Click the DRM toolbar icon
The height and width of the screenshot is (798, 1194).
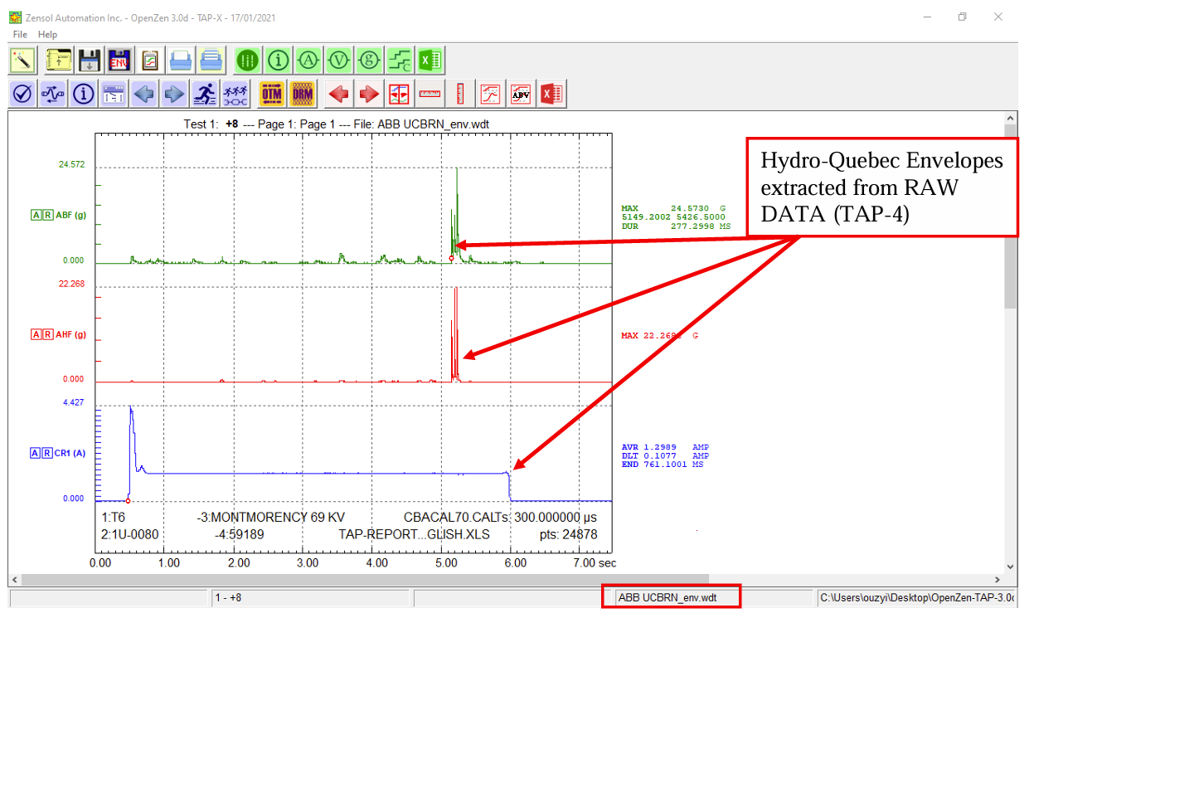coord(303,94)
